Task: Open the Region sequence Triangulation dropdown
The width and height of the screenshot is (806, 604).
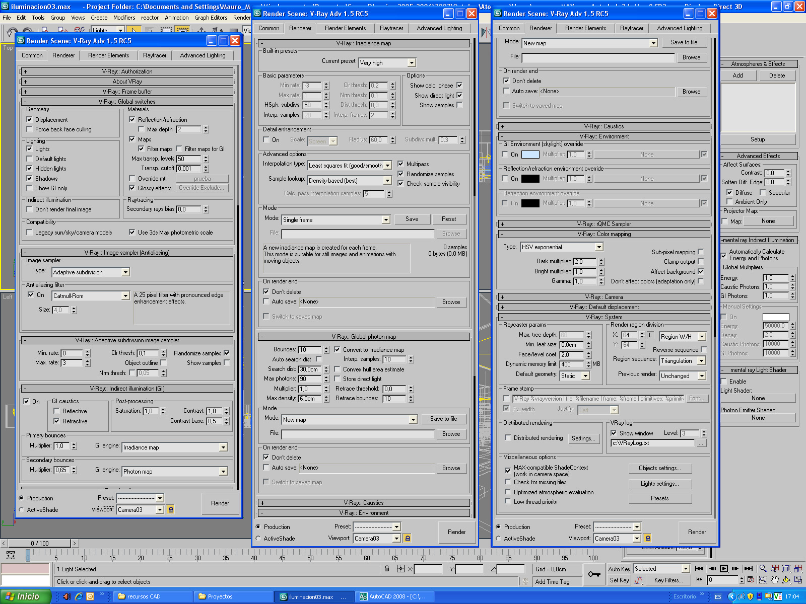Action: [701, 361]
